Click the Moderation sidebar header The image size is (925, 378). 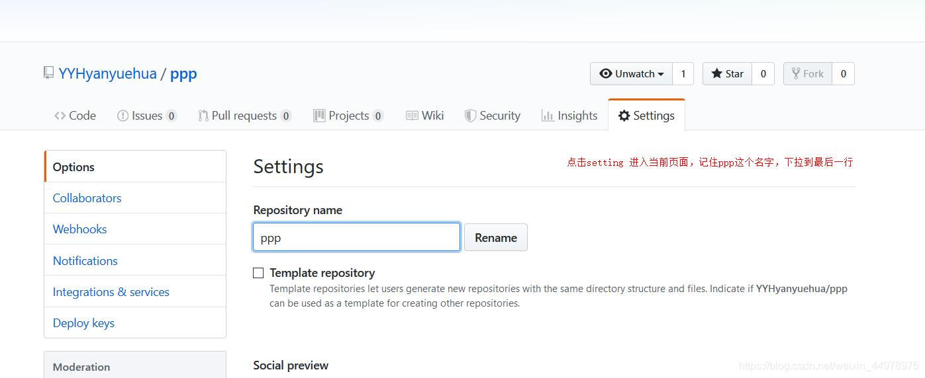tap(135, 366)
